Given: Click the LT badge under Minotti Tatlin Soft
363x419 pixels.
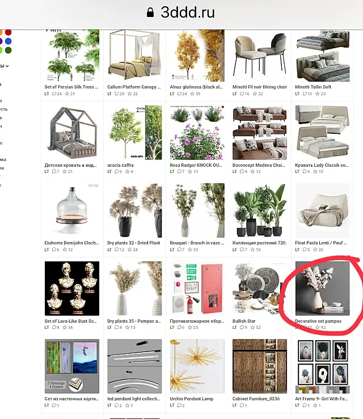Looking at the screenshot, I should click(297, 94).
